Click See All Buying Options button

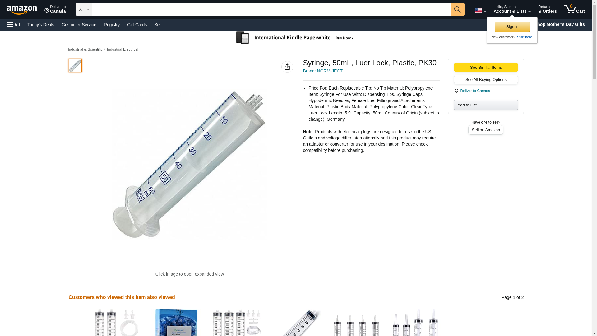(486, 80)
